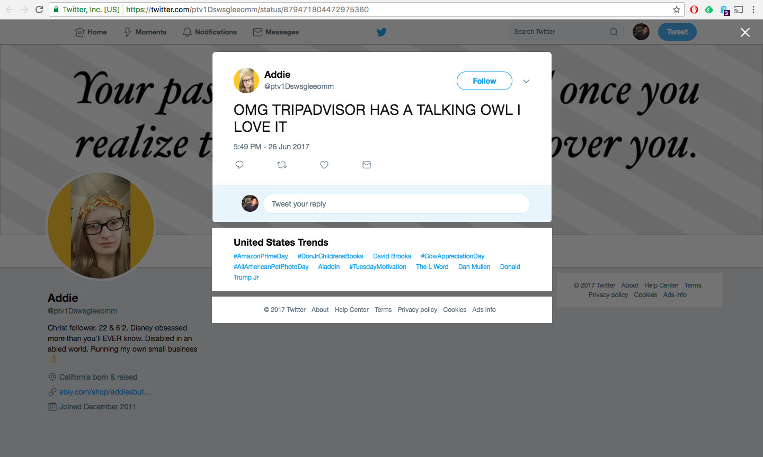The image size is (763, 457).
Task: Open etsy.com/shop/addiesbut… profile link
Action: [105, 392]
